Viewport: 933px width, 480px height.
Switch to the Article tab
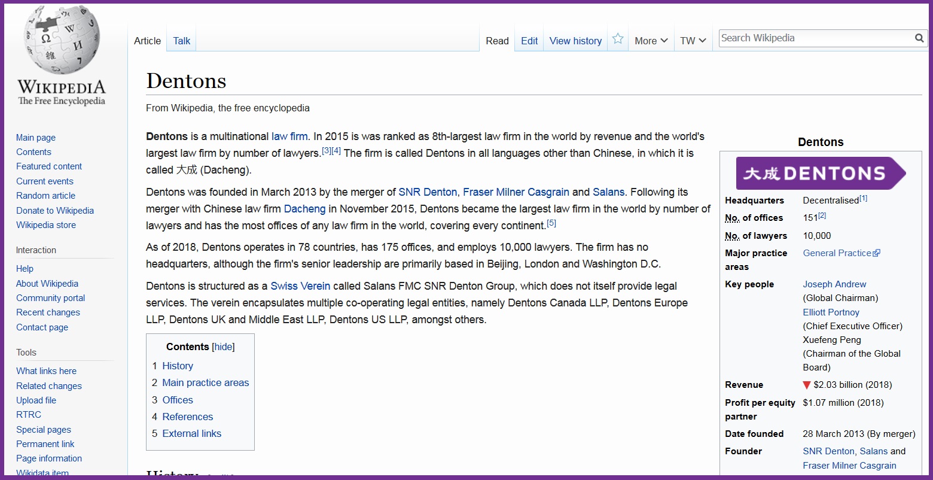pos(147,41)
